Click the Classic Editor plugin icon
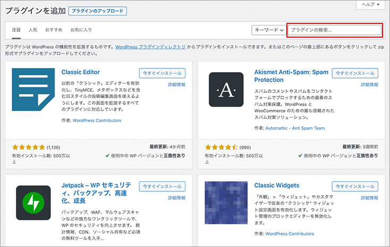This screenshot has height=247, width=390. [33, 90]
